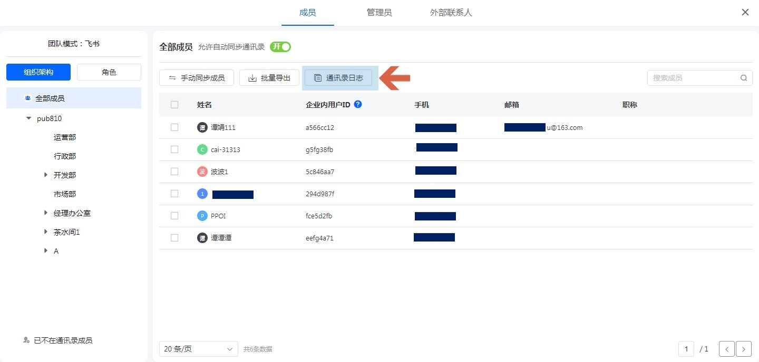Viewport: 759px width, 362px height.
Task: Open the 通讯录日志 log button
Action: pos(338,78)
